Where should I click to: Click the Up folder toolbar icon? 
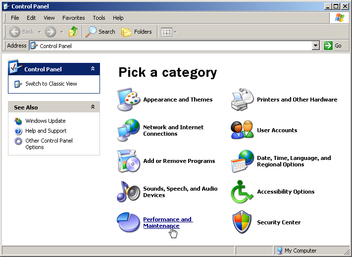click(x=73, y=32)
